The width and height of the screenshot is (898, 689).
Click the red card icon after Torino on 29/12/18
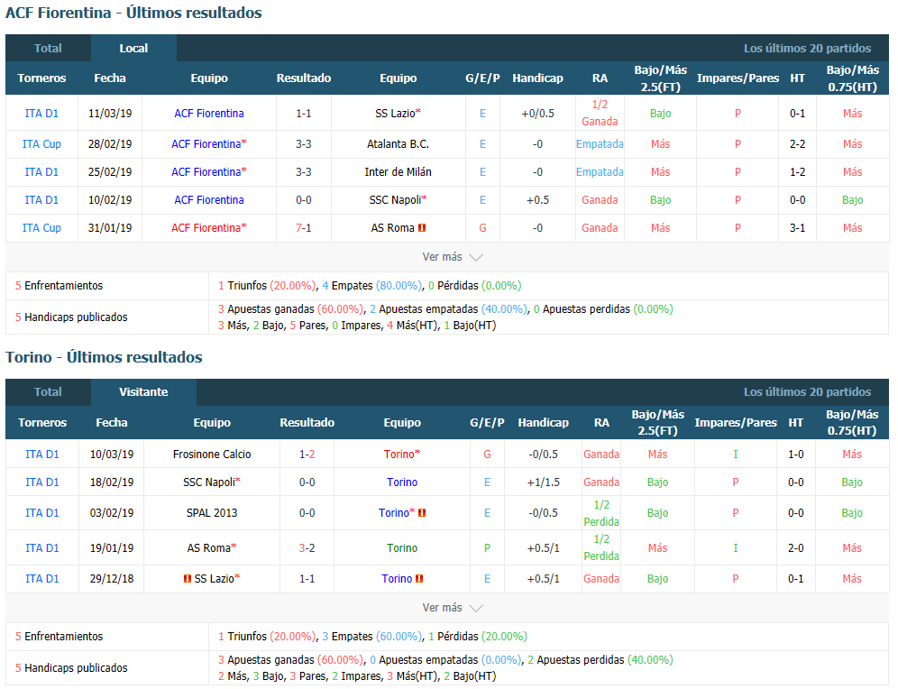(x=419, y=579)
